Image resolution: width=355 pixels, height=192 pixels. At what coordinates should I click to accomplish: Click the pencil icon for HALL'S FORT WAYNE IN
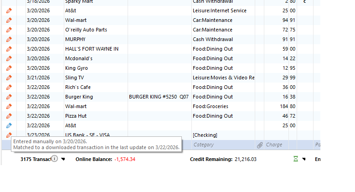(x=9, y=49)
